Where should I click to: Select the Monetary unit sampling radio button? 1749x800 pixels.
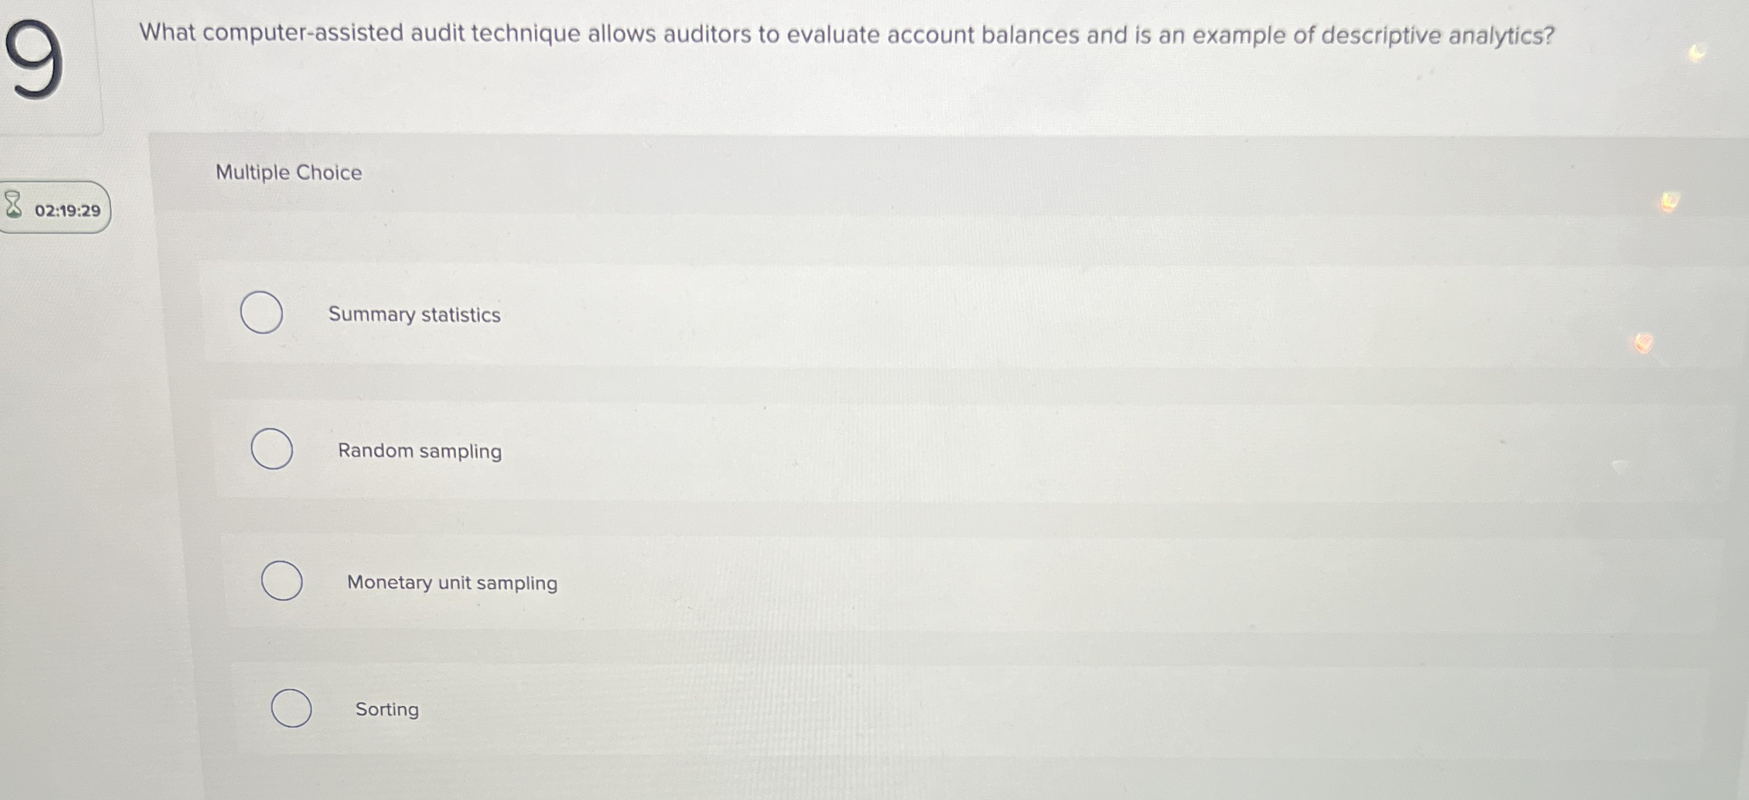281,580
